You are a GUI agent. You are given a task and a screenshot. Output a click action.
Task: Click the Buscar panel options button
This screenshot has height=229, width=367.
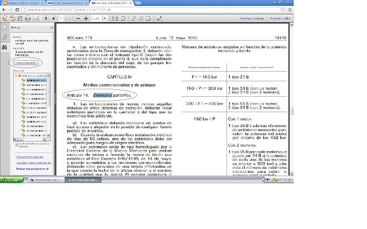click(x=52, y=27)
